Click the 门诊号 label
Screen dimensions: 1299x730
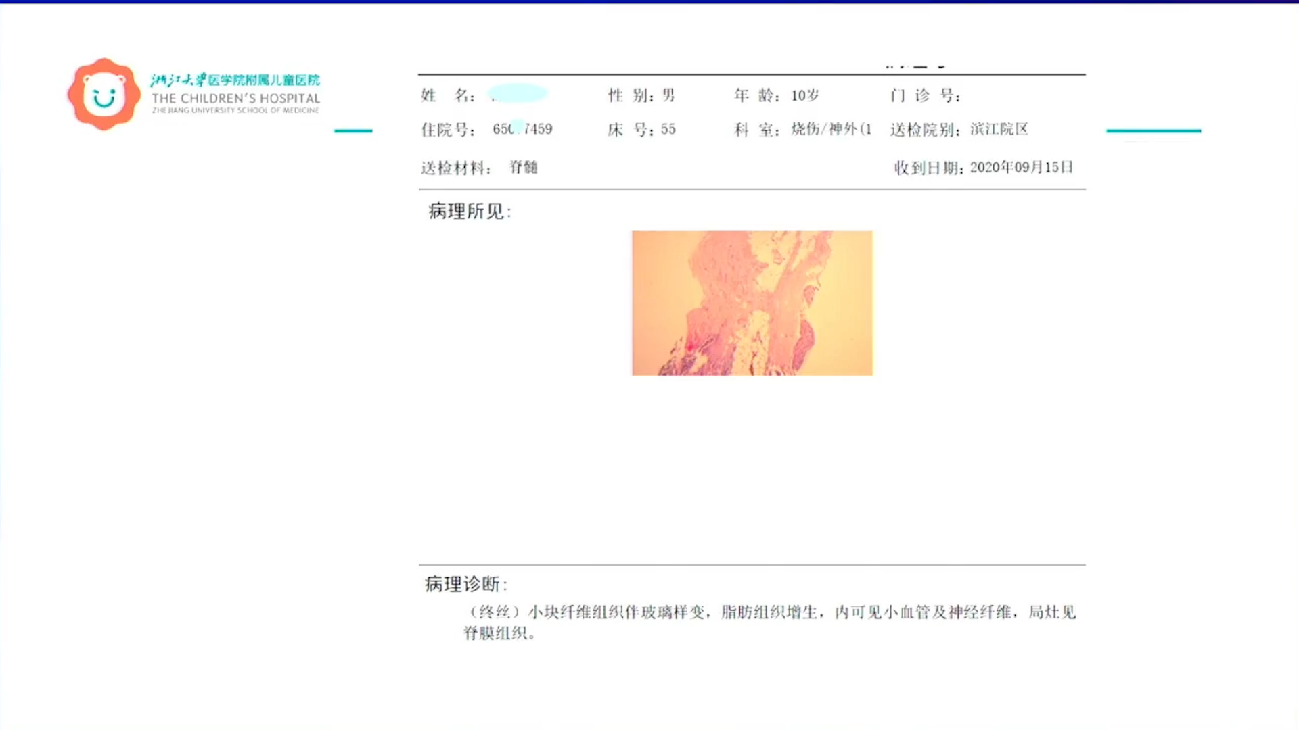[x=925, y=95]
